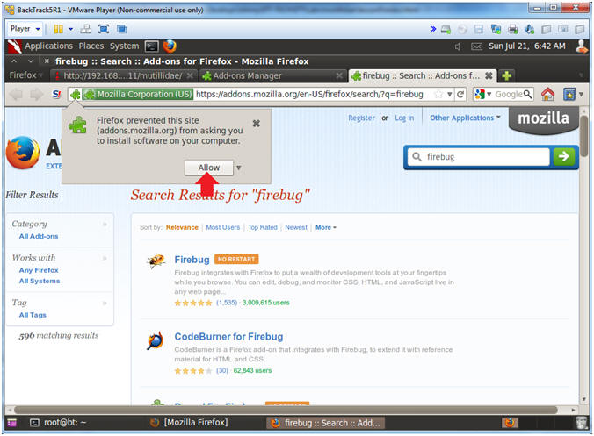Sort results by Top Rated
The width and height of the screenshot is (594, 436).
[x=263, y=227]
